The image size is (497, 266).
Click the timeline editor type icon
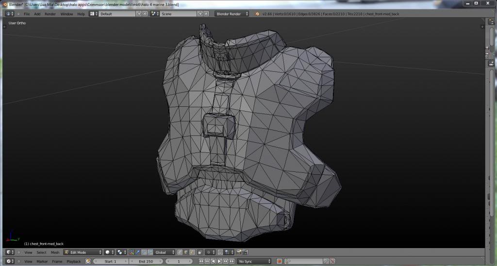tap(9, 261)
